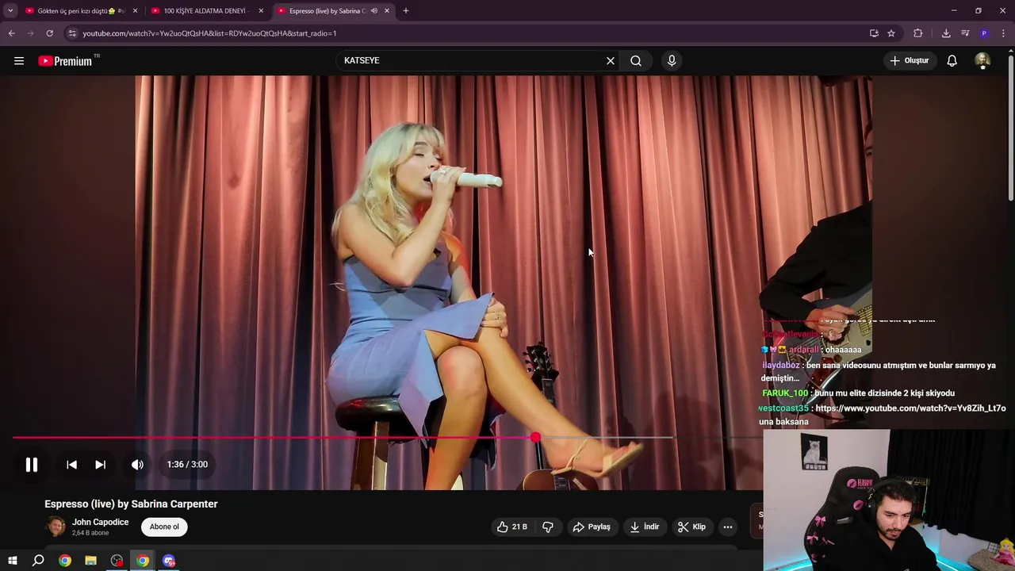Image resolution: width=1015 pixels, height=571 pixels.
Task: Click the youtube.com address bar URL
Action: (x=209, y=33)
